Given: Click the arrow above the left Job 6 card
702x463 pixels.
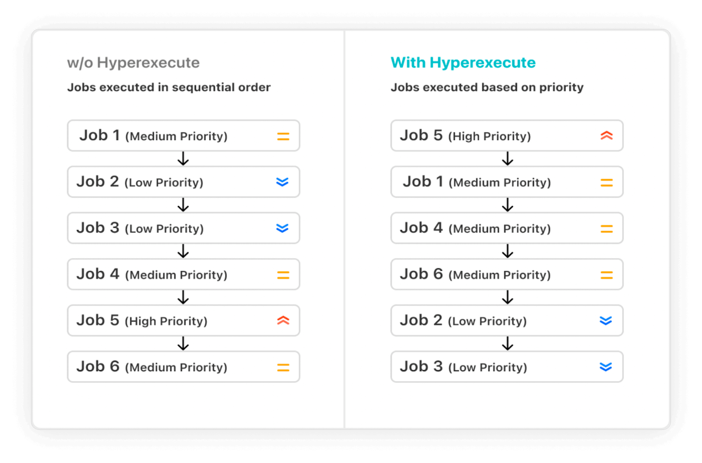Looking at the screenshot, I should [183, 343].
